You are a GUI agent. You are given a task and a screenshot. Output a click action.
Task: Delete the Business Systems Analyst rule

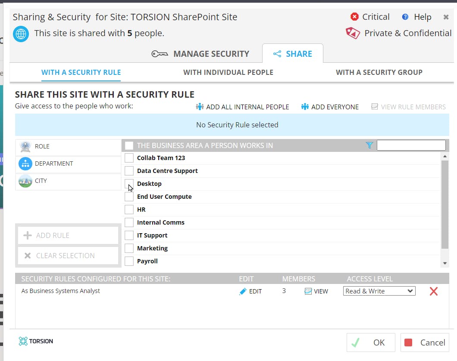433,291
